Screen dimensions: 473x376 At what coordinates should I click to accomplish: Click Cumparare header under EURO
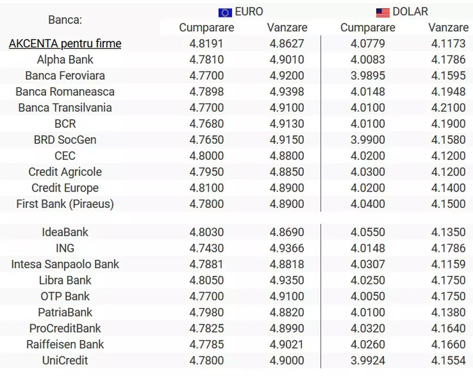coord(207,27)
